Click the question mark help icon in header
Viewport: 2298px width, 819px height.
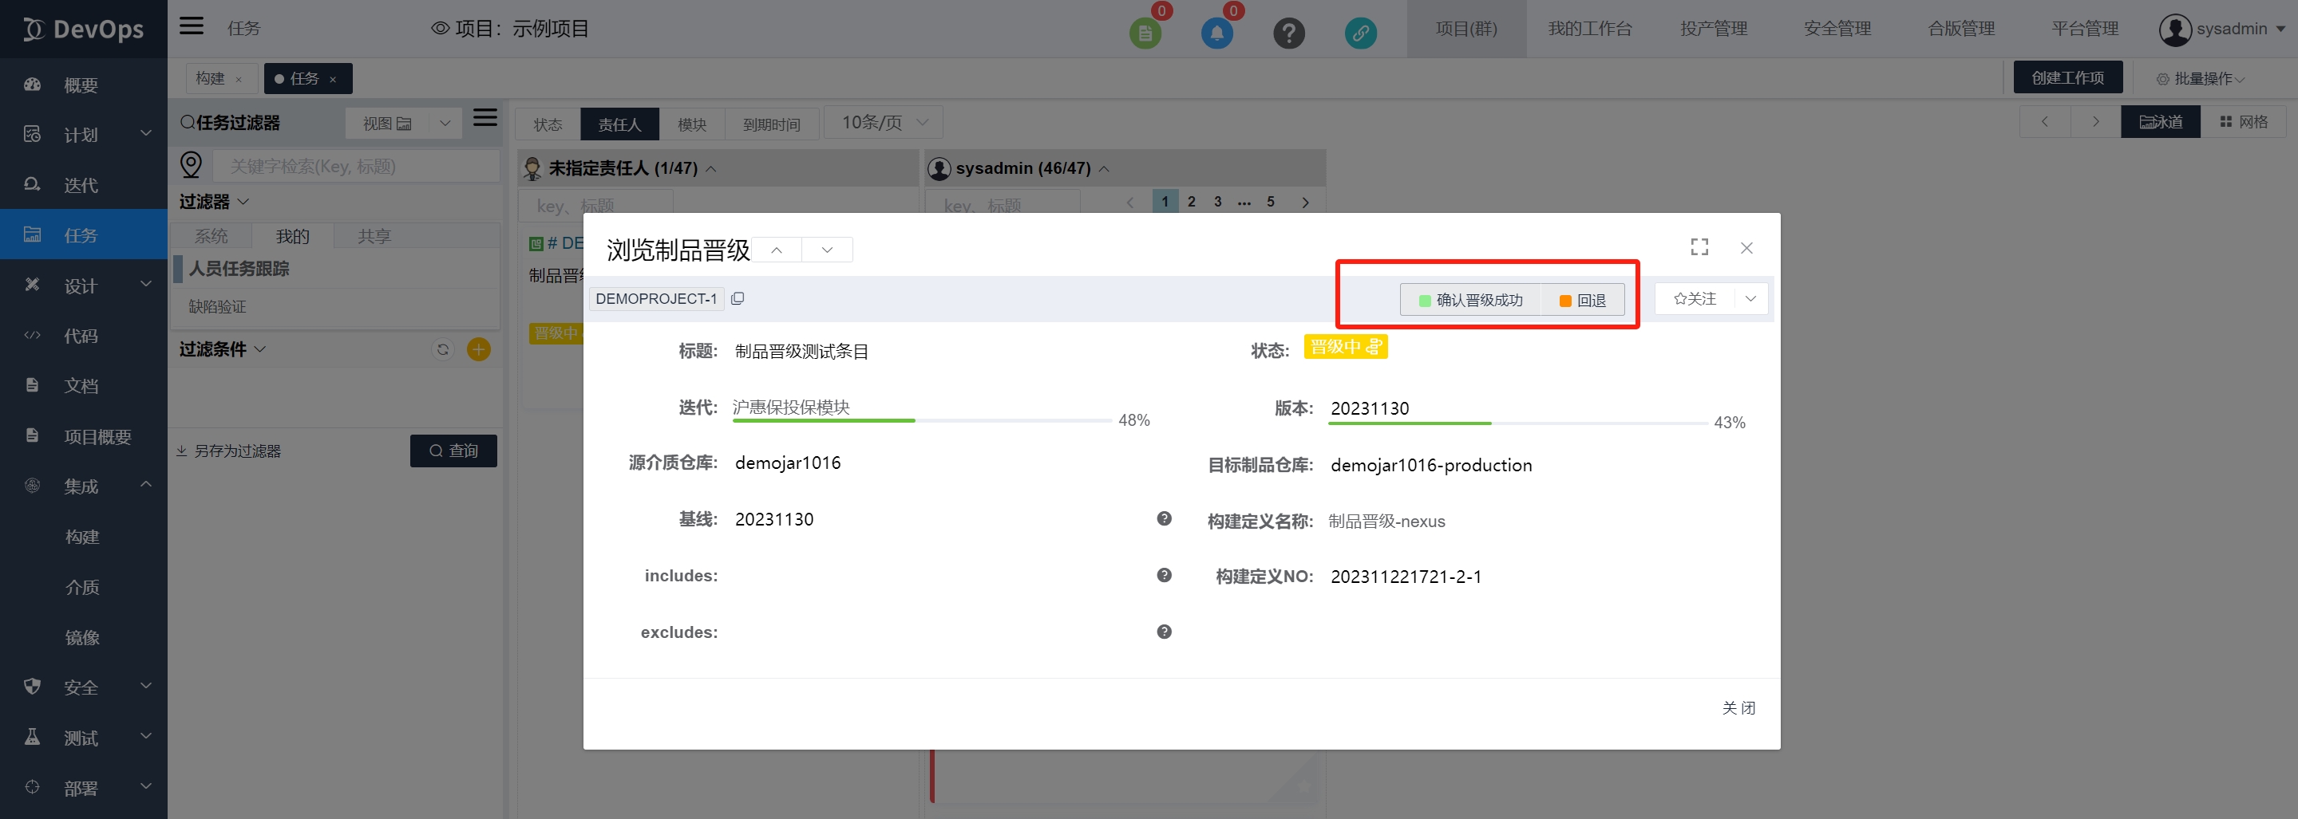click(1288, 33)
